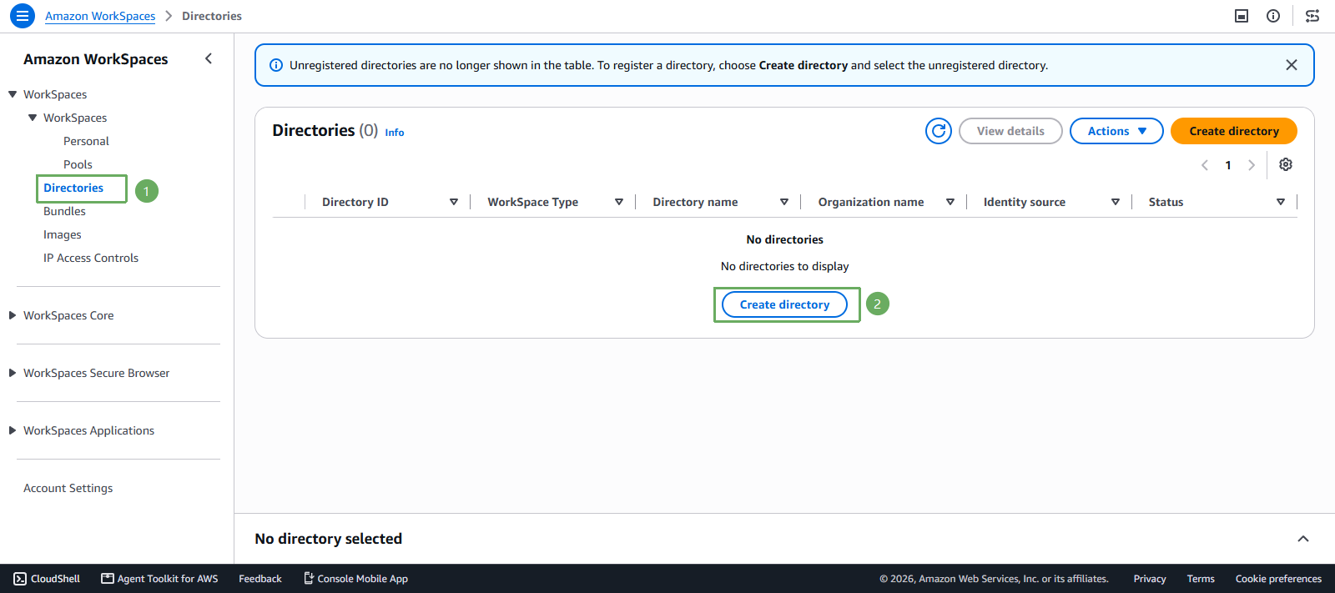Open the Directories Info link
Viewport: 1335px width, 593px height.
click(x=395, y=133)
